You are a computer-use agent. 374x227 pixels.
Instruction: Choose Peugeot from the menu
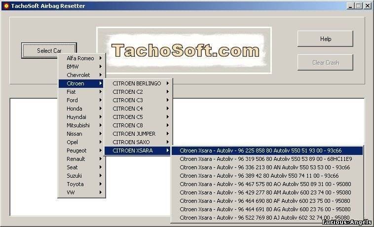(x=81, y=151)
